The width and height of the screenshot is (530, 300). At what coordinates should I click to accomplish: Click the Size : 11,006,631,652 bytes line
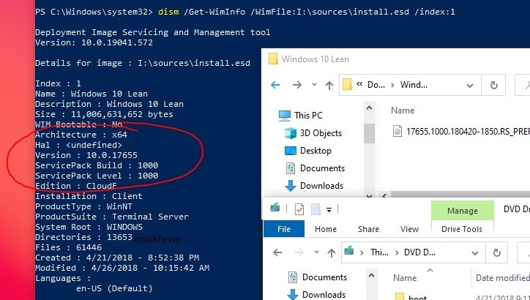coord(104,115)
